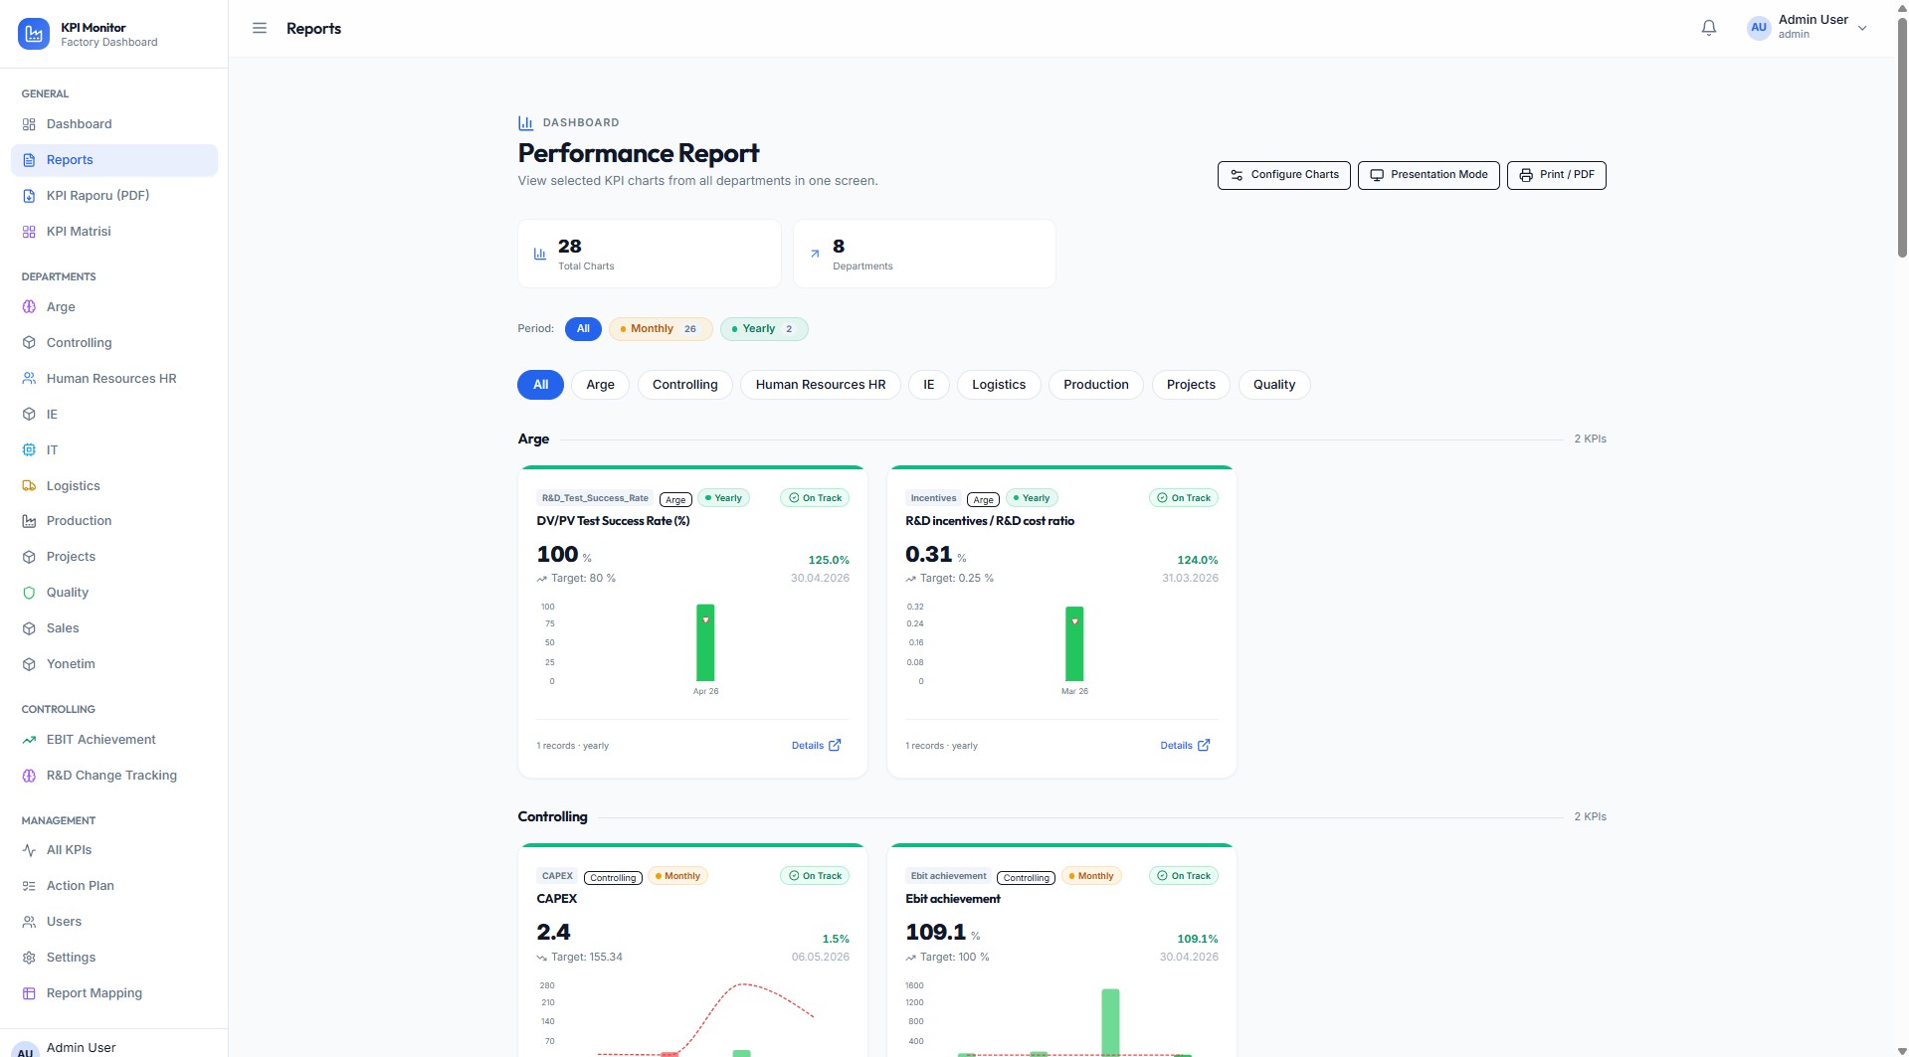Viewport: 1909px width, 1057px height.
Task: Click the On Track badge on CAPEX card
Action: tap(815, 876)
